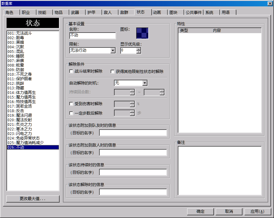The width and height of the screenshot is (274, 218).
Task: Select state 018:反击
Action: (33, 111)
